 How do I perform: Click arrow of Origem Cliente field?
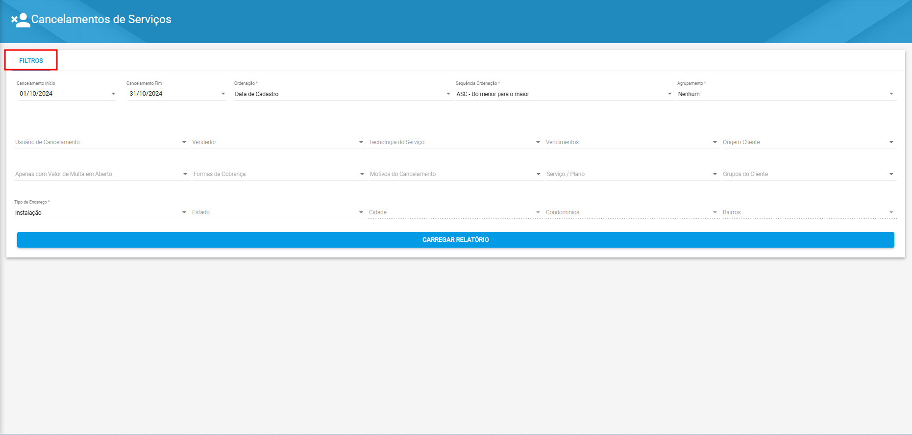pyautogui.click(x=891, y=142)
